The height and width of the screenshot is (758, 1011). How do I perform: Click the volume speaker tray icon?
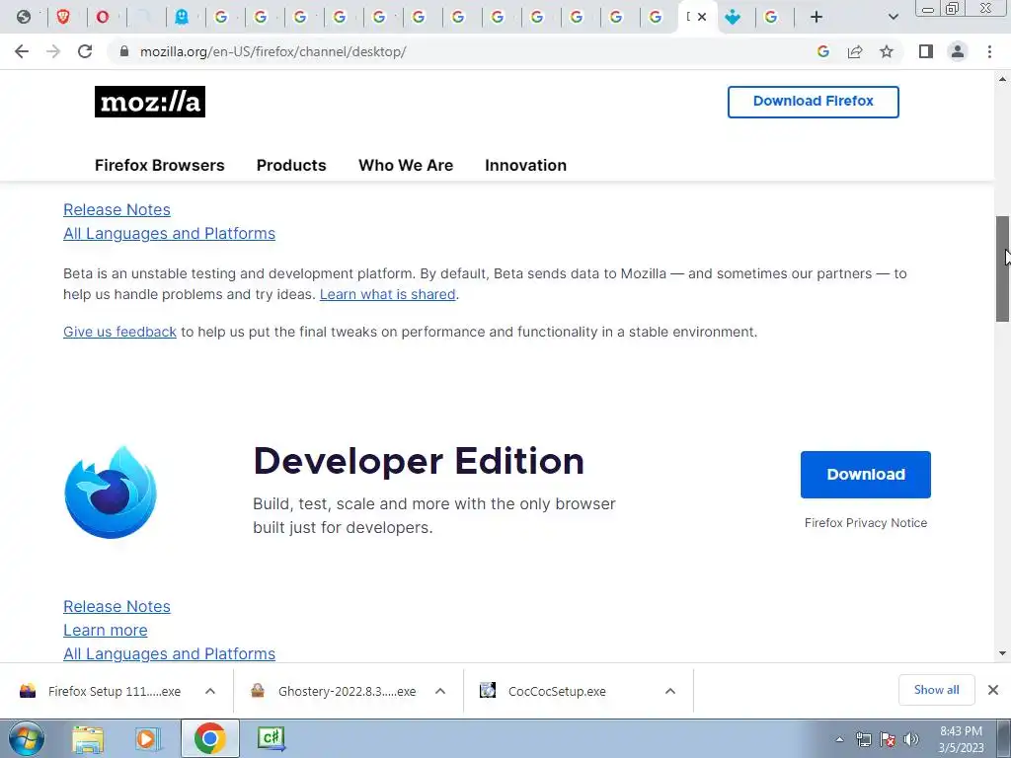coord(910,739)
